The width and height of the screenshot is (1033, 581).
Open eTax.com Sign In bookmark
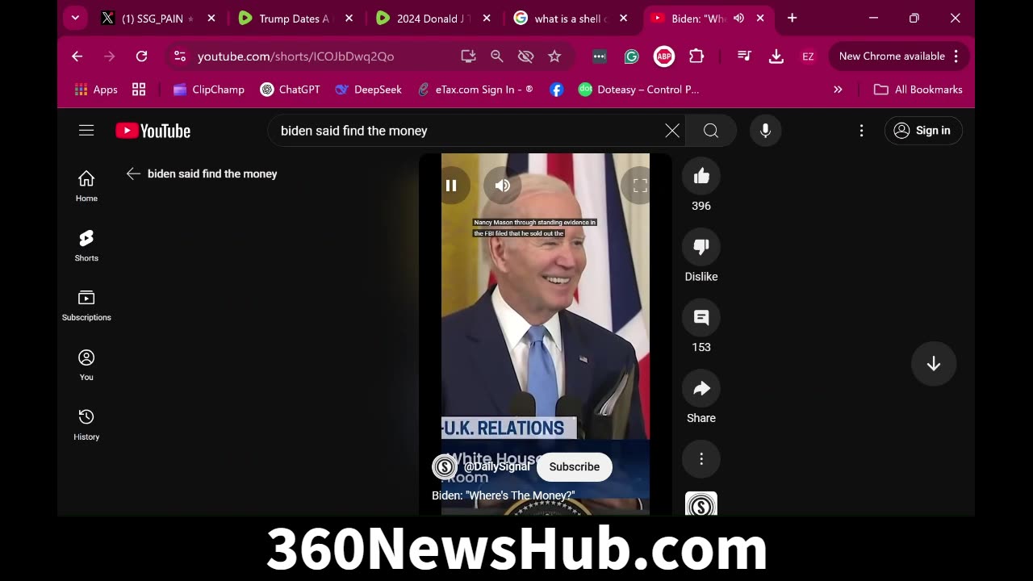tap(475, 90)
